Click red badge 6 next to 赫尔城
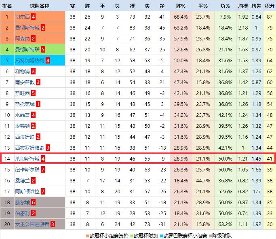Image resolution: width=276 pixels, height=239 pixels. coord(34,202)
